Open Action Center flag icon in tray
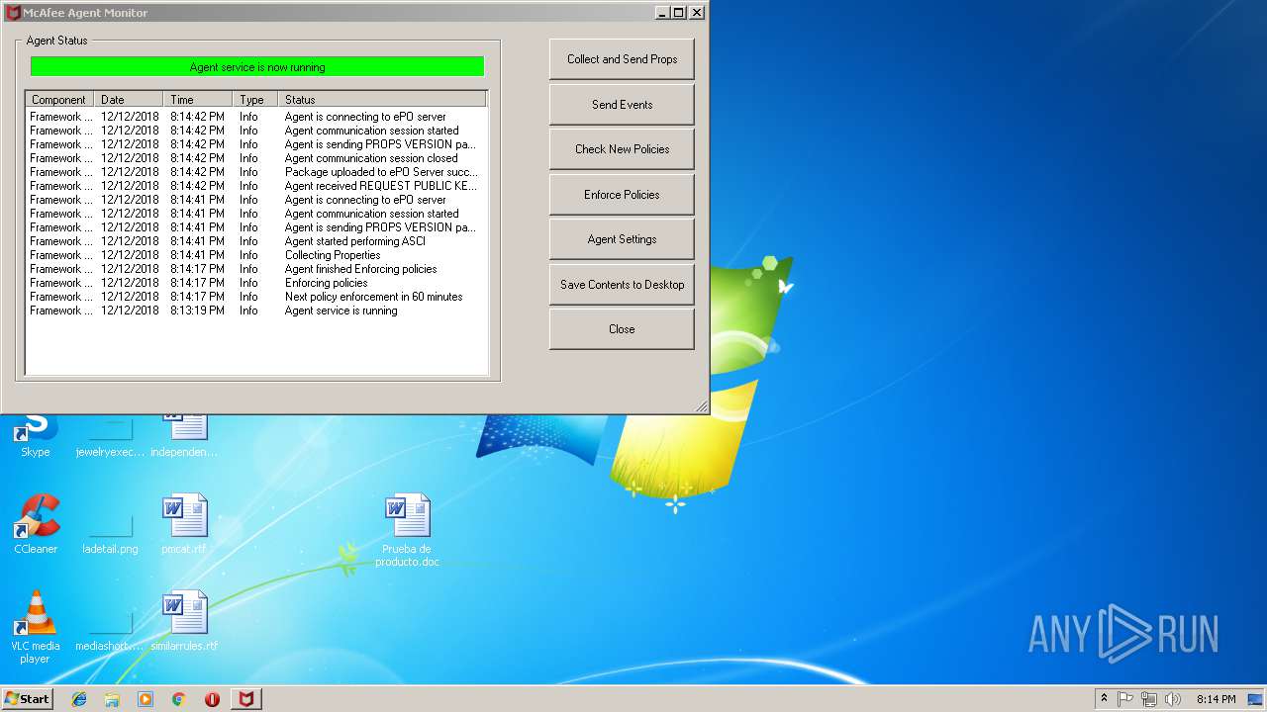1267x712 pixels. tap(1125, 699)
